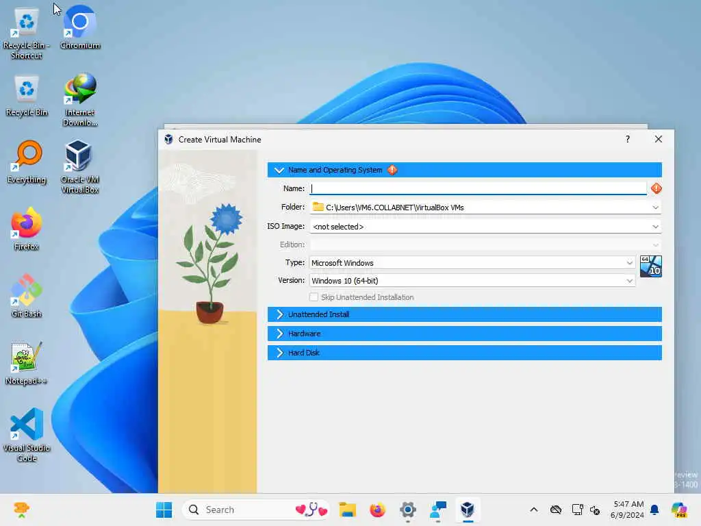The image size is (701, 526).
Task: Click the taskbar Search box
Action: [255, 510]
